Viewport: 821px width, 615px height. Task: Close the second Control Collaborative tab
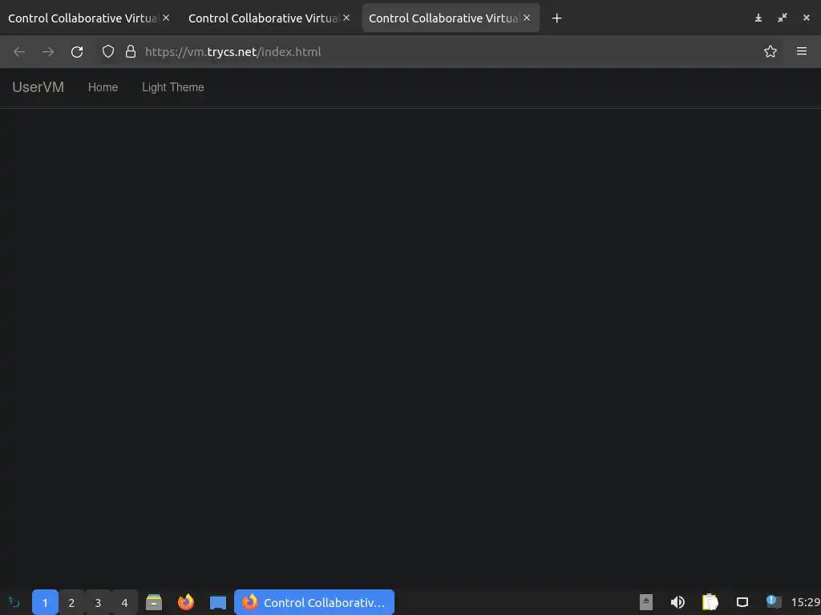(x=346, y=18)
